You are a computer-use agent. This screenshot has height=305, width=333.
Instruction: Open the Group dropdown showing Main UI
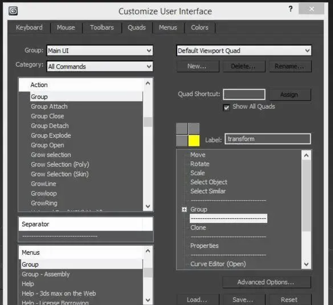click(100, 51)
